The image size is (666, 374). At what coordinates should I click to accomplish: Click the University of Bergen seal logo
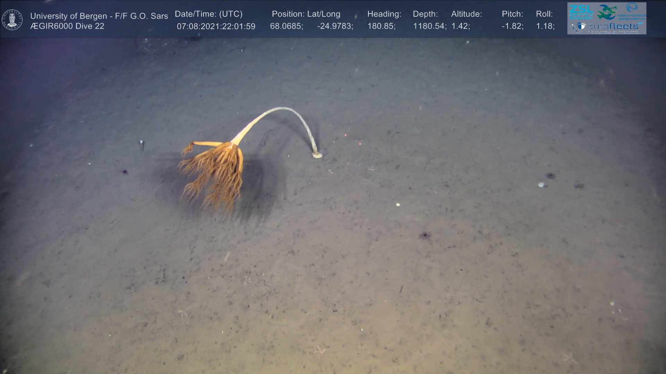click(12, 20)
